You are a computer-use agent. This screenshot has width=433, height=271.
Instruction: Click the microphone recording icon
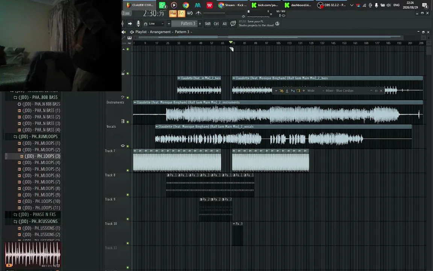point(138,23)
